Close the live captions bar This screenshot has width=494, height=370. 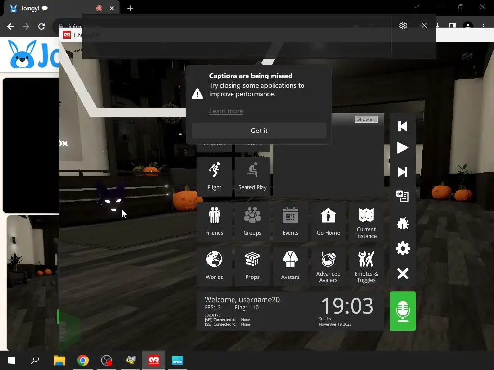[x=425, y=26]
